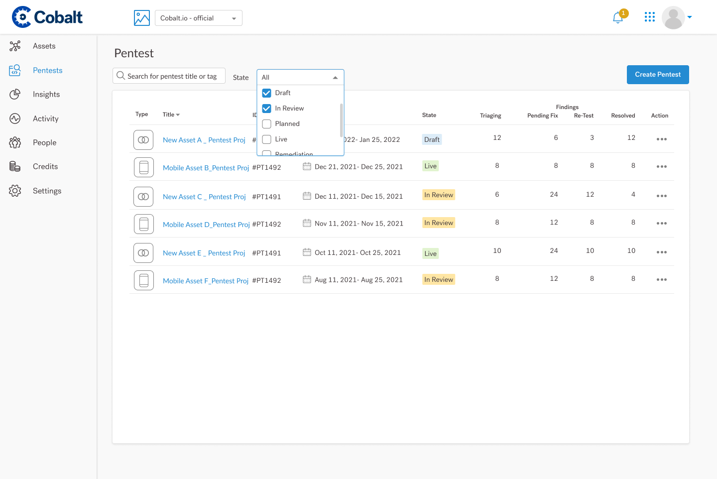The height and width of the screenshot is (479, 717).
Task: Open action menu for New Asset C row
Action: 661,196
